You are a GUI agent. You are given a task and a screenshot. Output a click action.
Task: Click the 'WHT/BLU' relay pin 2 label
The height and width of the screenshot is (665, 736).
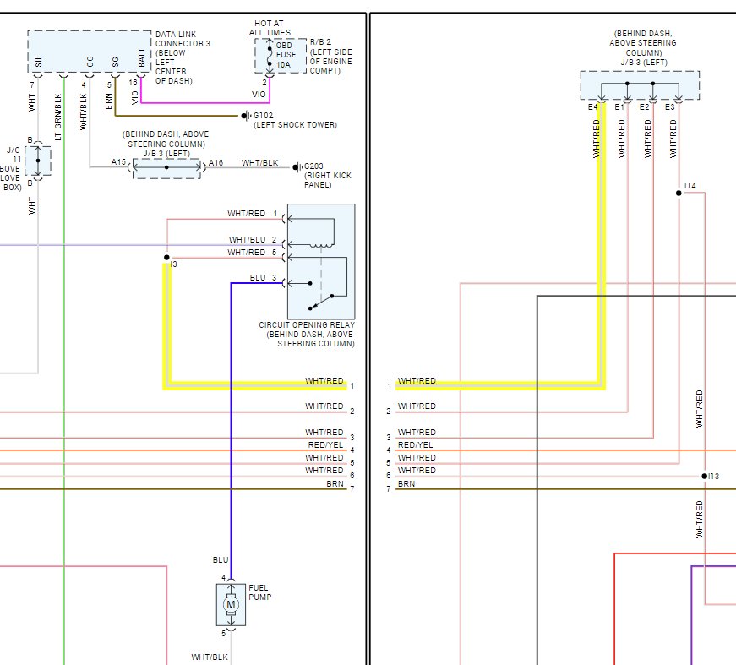[x=247, y=239]
